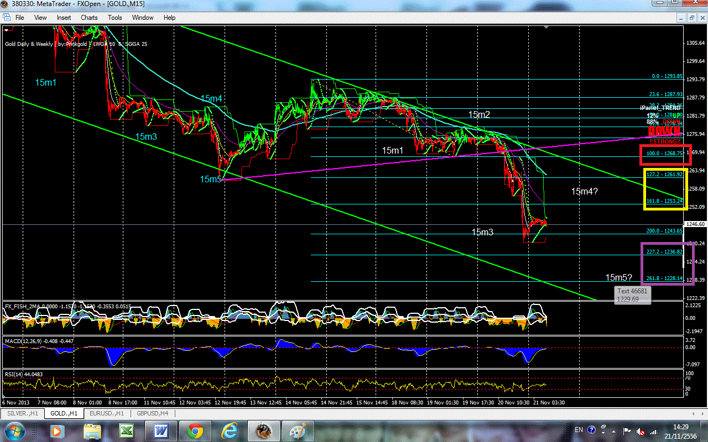The width and height of the screenshot is (708, 442).
Task: Click the 6 Nov 2013 date on time axis
Action: 15,403
